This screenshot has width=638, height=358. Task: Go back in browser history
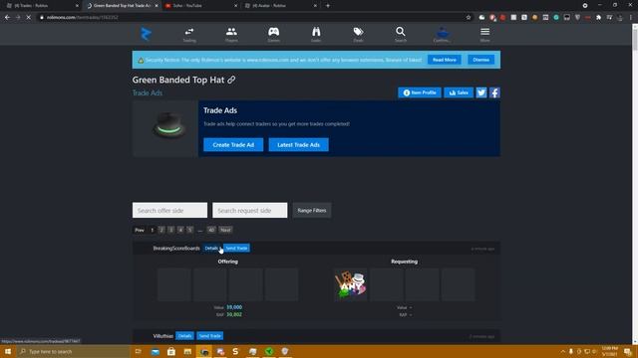pyautogui.click(x=7, y=18)
